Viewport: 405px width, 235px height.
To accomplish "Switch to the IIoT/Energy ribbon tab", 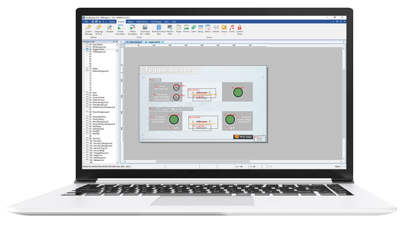I will pos(156,22).
